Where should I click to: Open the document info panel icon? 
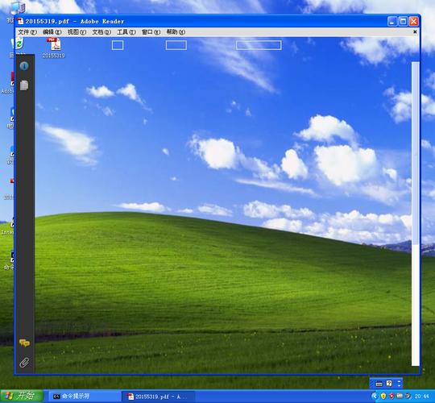(x=24, y=66)
